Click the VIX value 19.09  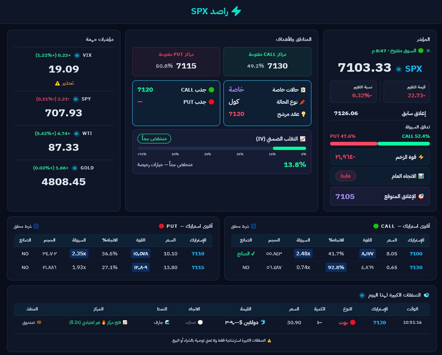64,69
